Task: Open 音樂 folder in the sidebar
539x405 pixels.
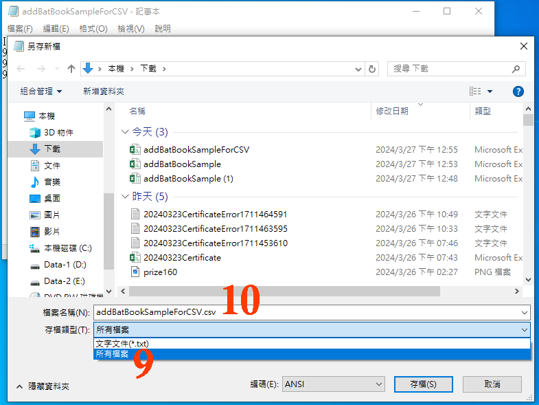Action: (x=52, y=182)
